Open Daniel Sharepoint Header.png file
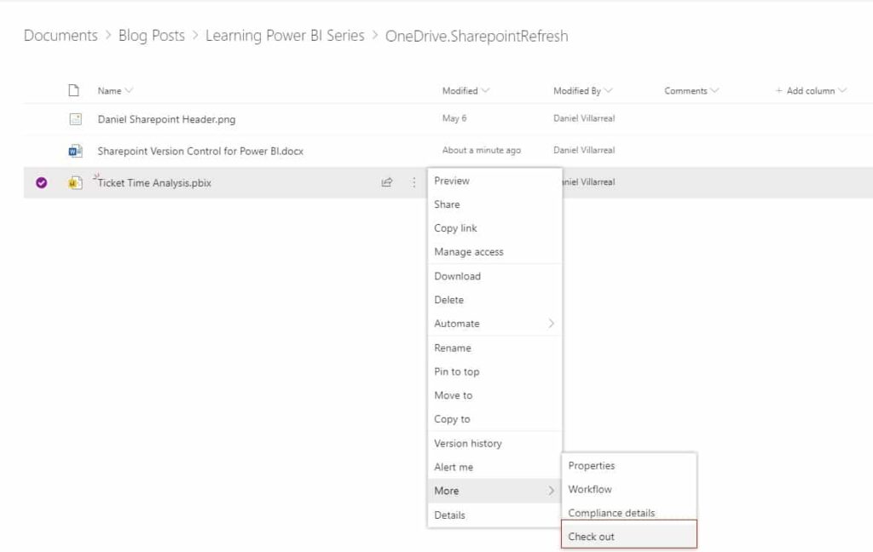873x552 pixels. [x=166, y=119]
